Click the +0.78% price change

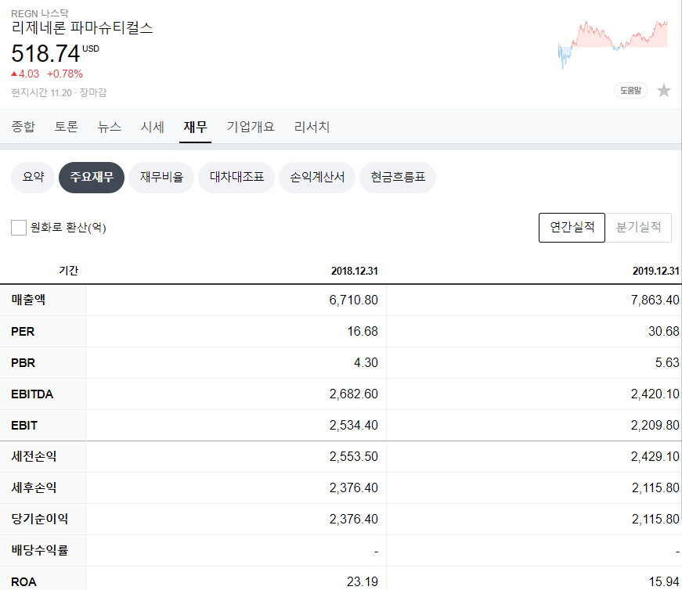pyautogui.click(x=65, y=74)
